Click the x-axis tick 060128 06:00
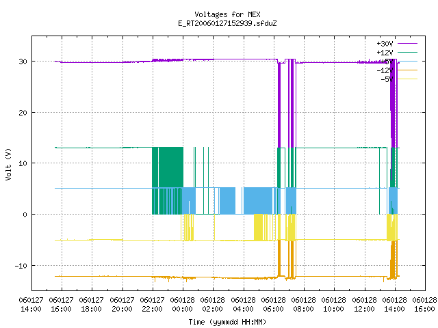Screen dimensions: 438x328 pyautogui.click(x=274, y=304)
